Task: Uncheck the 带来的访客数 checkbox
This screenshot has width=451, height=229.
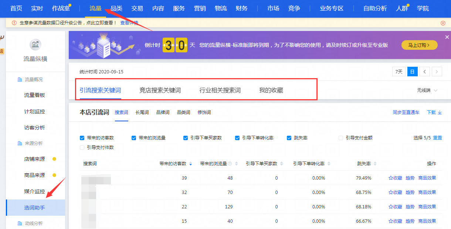Action: 82,138
